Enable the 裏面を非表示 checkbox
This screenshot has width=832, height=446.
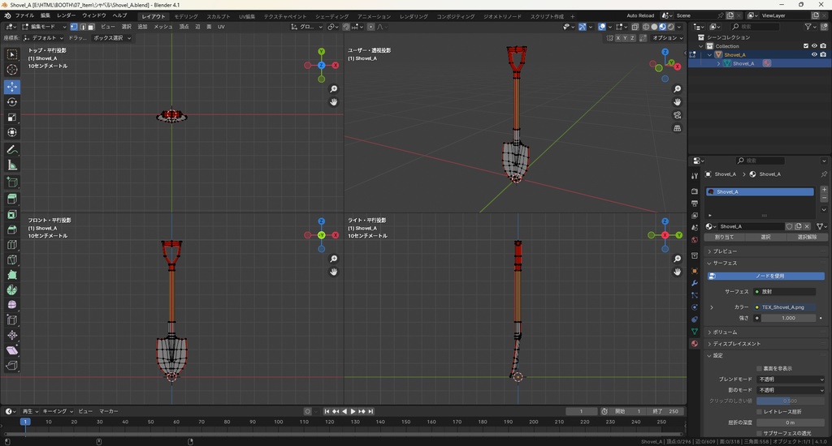pos(760,368)
